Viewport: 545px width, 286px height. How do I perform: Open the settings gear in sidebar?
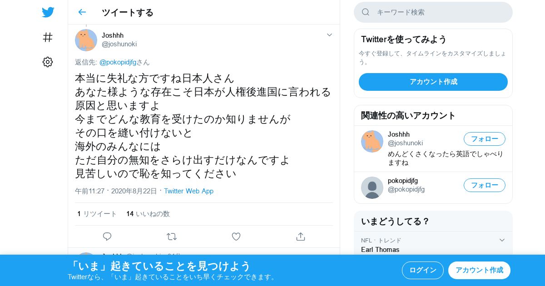48,62
